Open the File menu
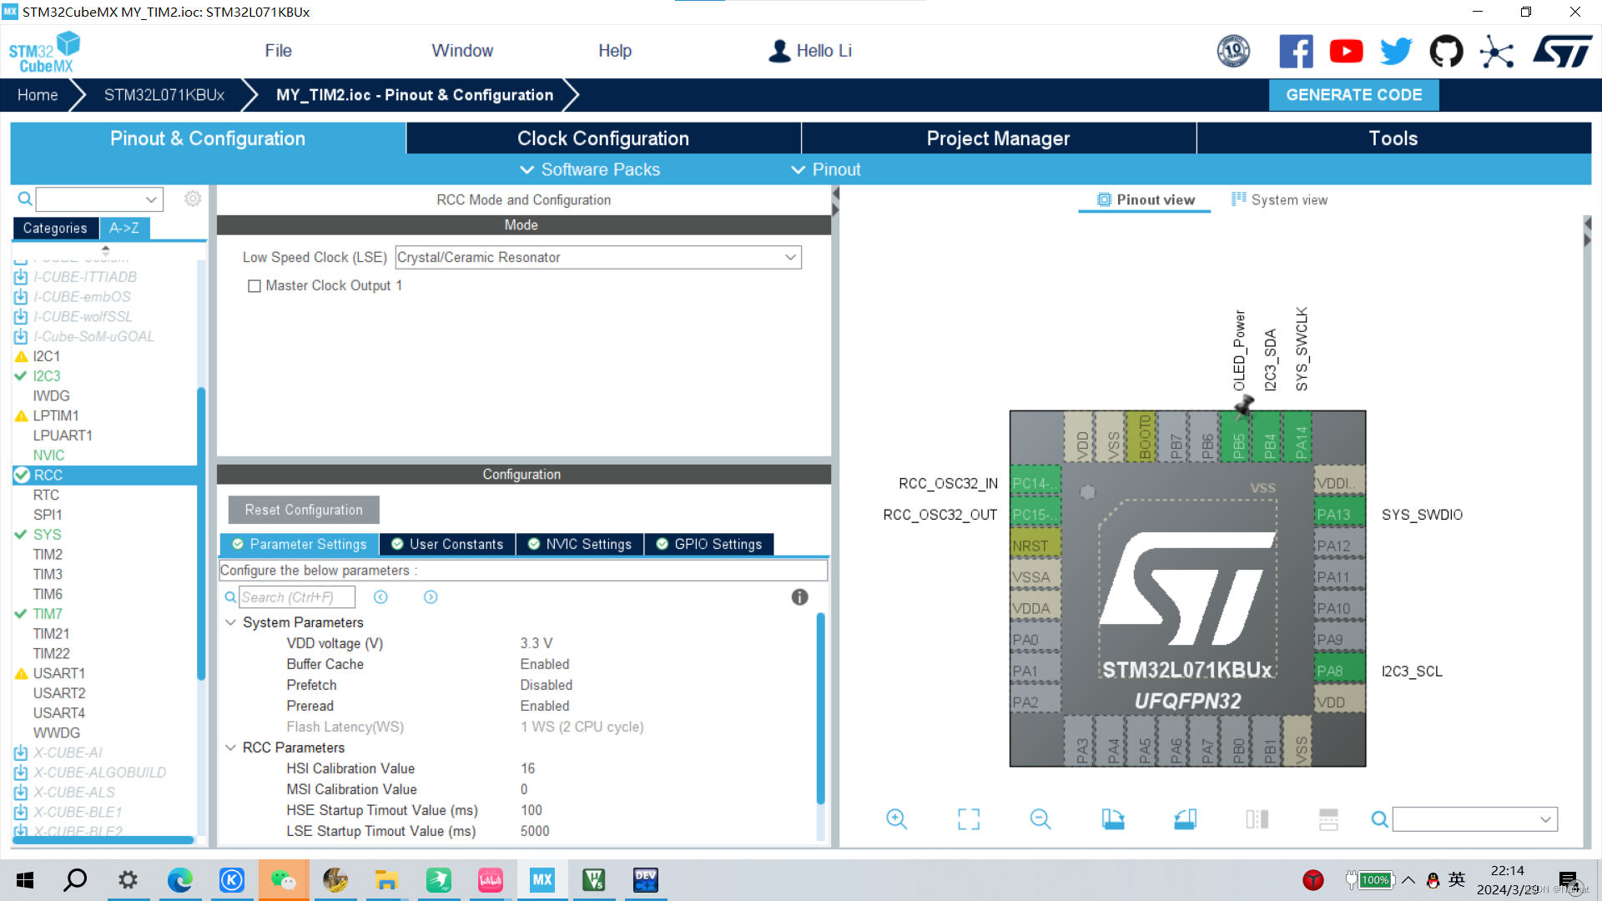The width and height of the screenshot is (1602, 901). (278, 51)
